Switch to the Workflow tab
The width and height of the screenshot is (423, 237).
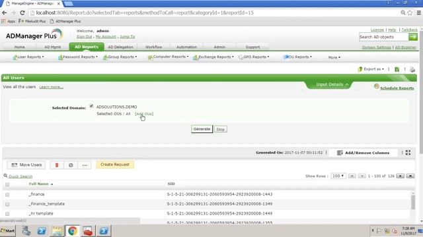point(154,47)
